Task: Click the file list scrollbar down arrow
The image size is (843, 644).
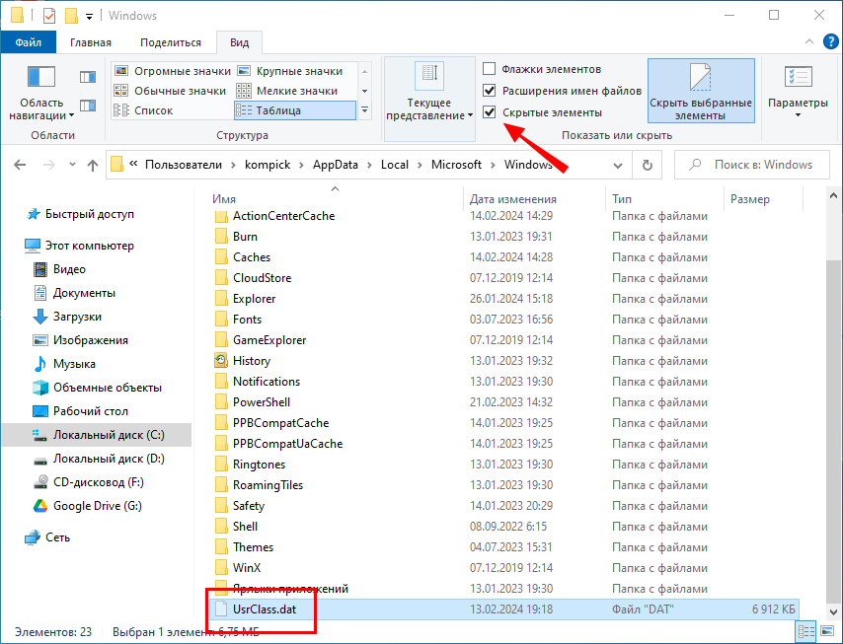Action: point(833,611)
